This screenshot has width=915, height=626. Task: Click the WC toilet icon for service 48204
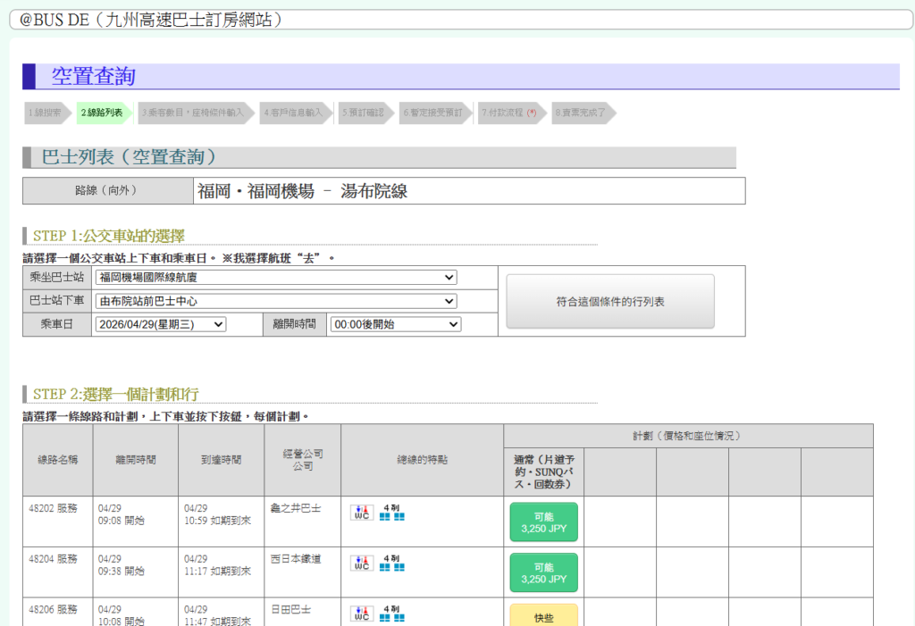(x=361, y=563)
